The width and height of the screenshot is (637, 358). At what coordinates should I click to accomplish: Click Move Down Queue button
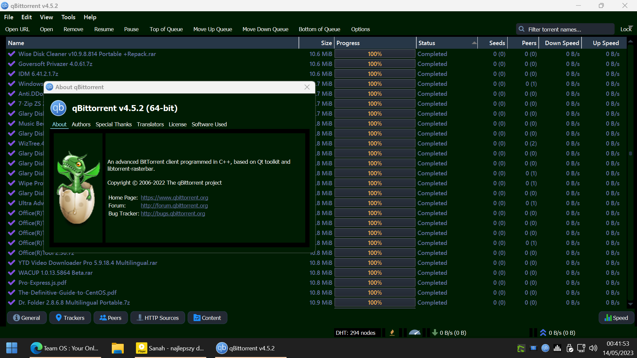pos(265,29)
